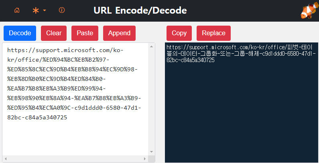Click the horizontal scroll left arrow

[6, 159]
